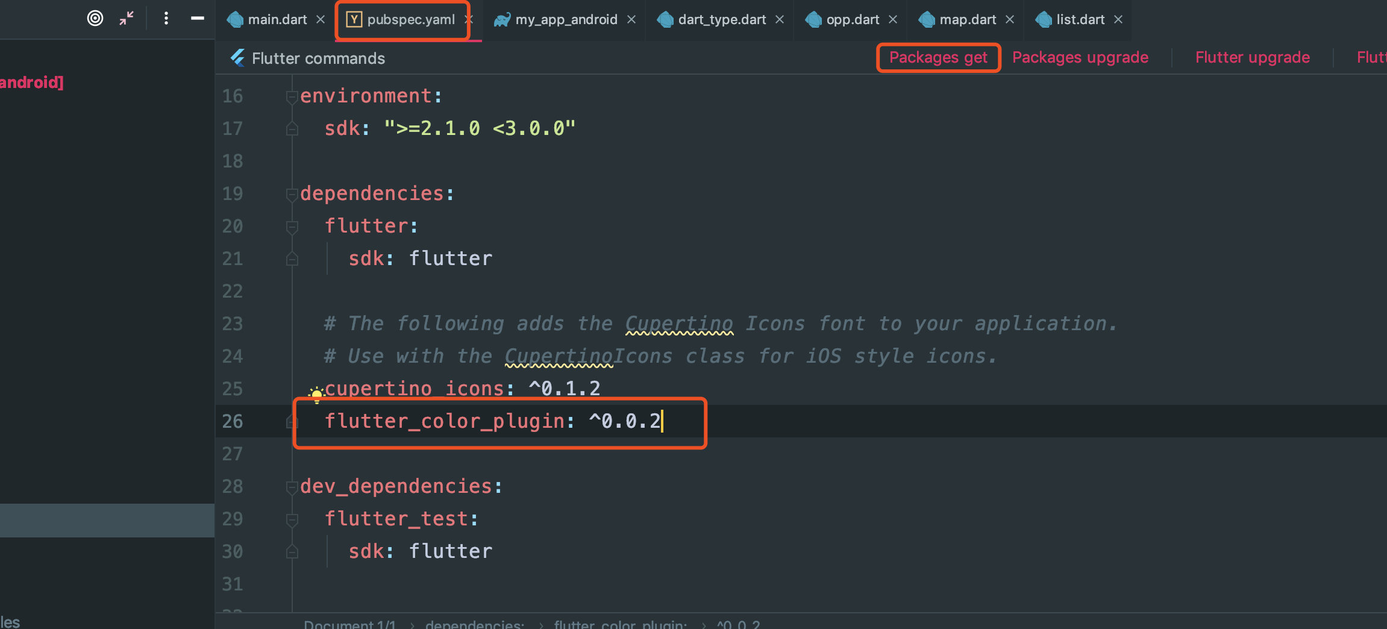Viewport: 1387px width, 629px height.
Task: Close the dart_type.dart tab
Action: pos(780,19)
